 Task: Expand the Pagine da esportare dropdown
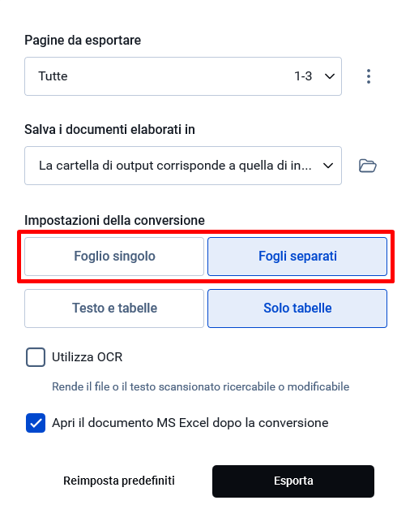[x=183, y=76]
